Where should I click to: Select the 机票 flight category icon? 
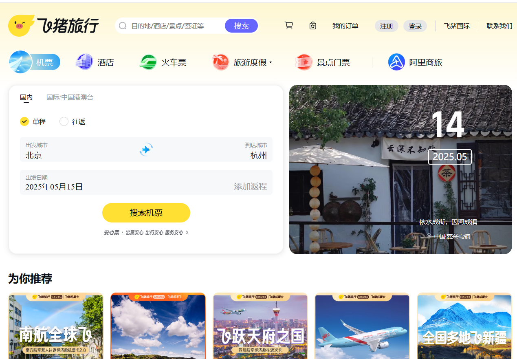(x=20, y=62)
